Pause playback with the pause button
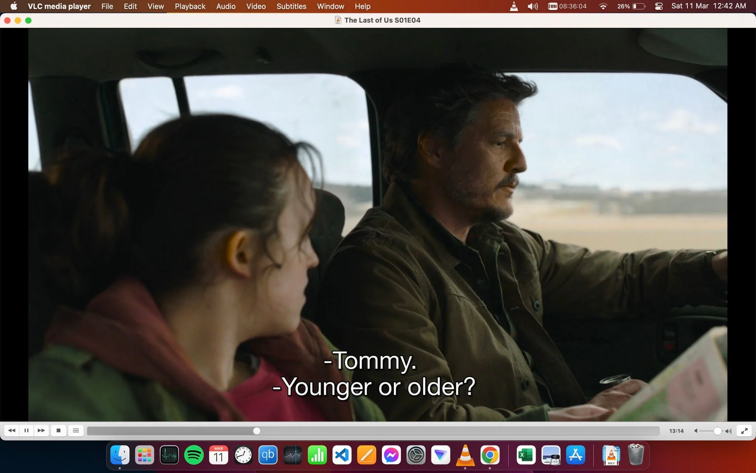The width and height of the screenshot is (756, 473). 26,431
